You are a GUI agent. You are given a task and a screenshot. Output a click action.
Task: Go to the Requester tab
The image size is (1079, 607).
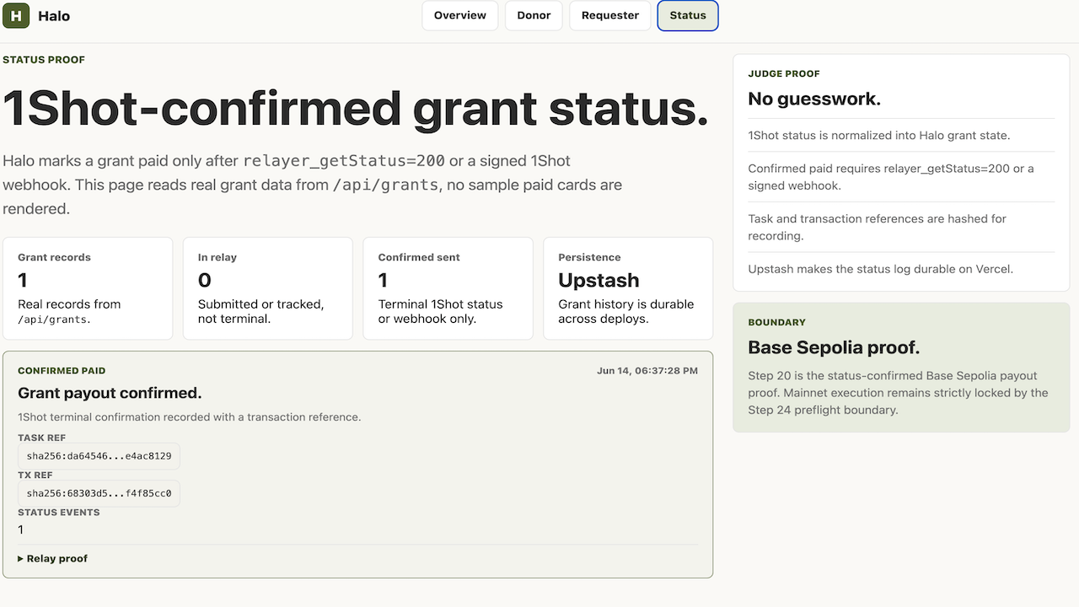tap(610, 15)
